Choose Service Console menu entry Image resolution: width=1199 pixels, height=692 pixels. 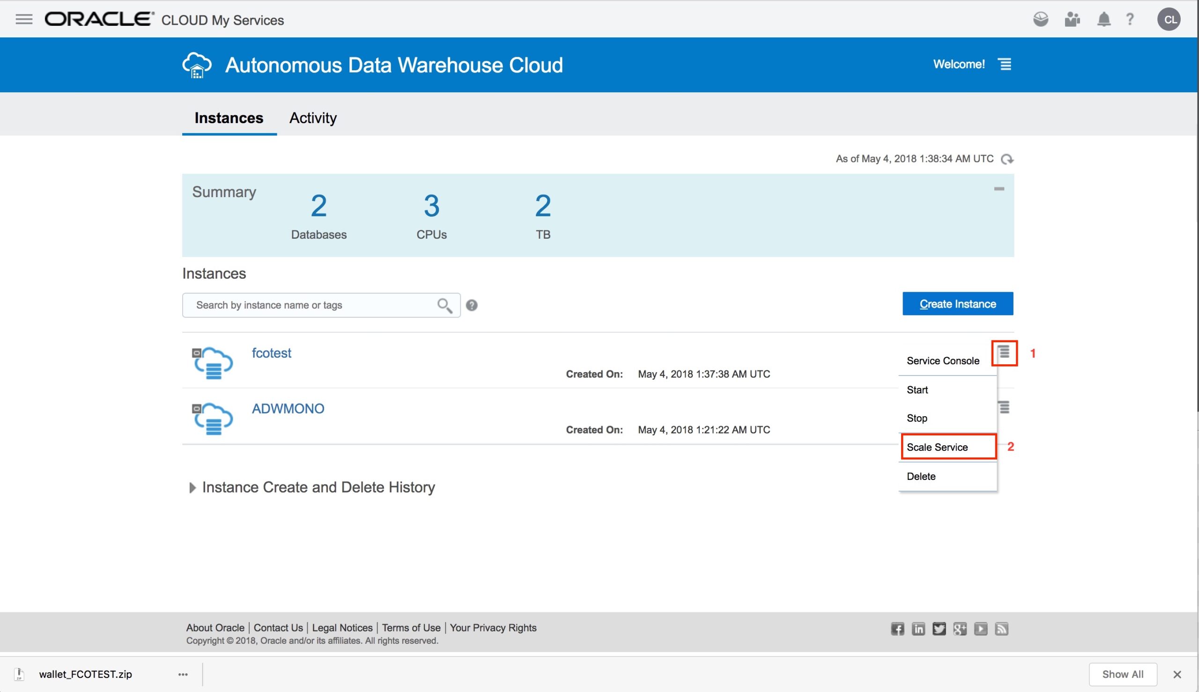click(x=943, y=361)
